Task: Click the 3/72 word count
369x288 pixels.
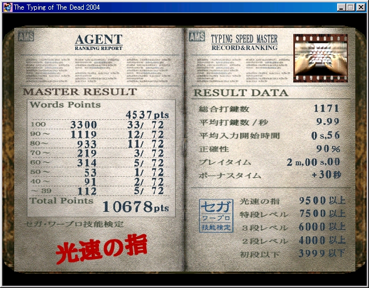Action: pyautogui.click(x=149, y=153)
